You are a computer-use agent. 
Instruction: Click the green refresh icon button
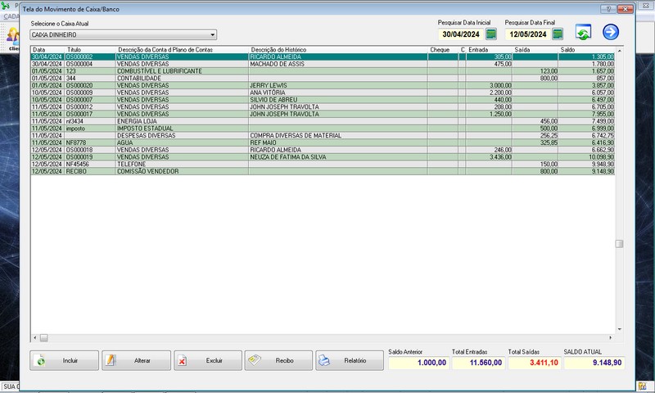583,33
